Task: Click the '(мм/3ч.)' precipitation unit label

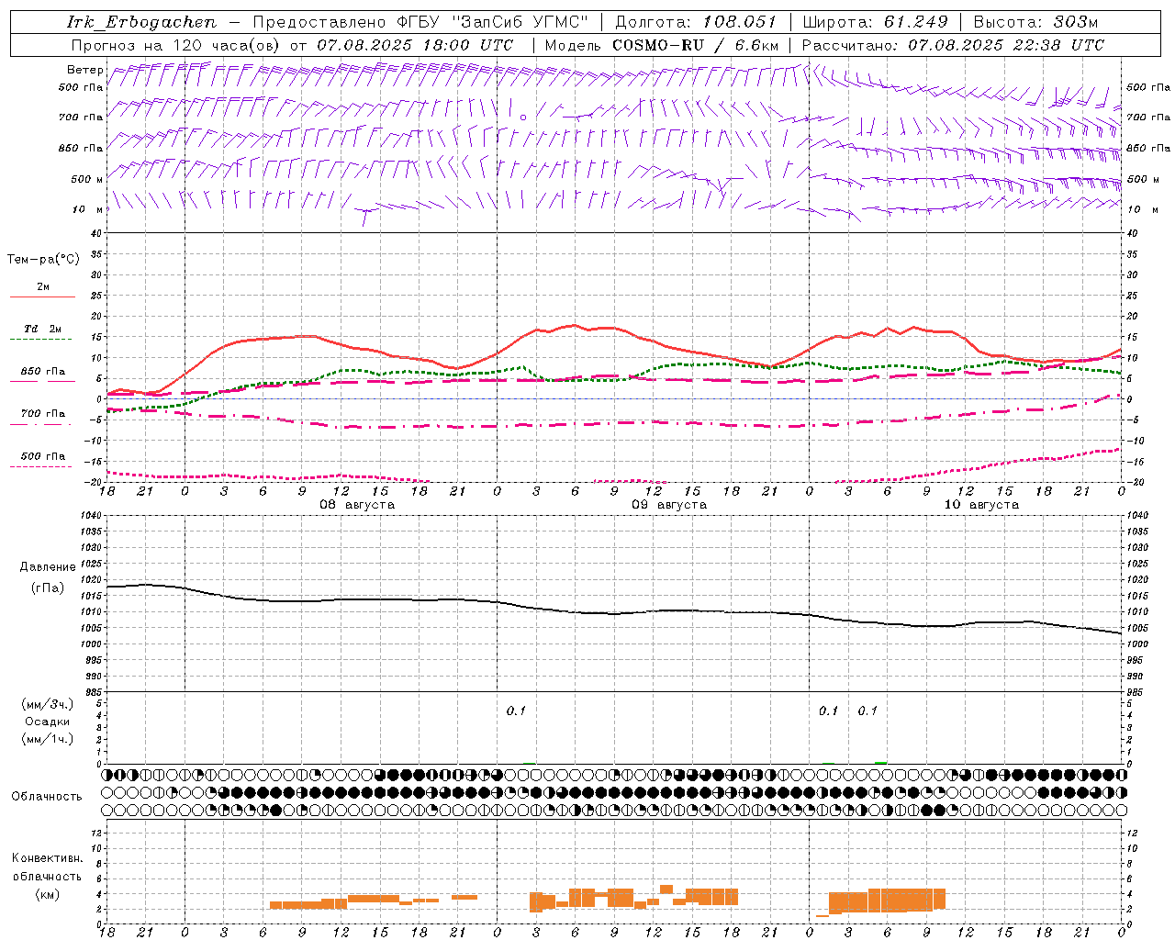Action: click(x=48, y=704)
